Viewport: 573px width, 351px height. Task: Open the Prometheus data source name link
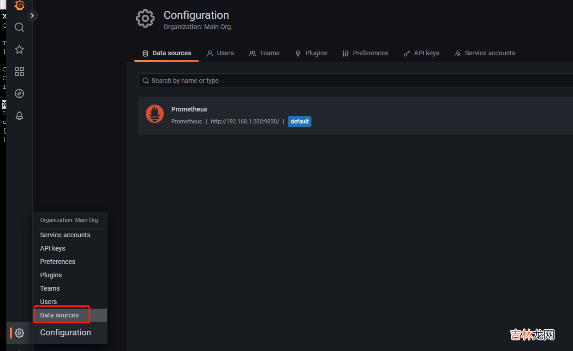(189, 109)
